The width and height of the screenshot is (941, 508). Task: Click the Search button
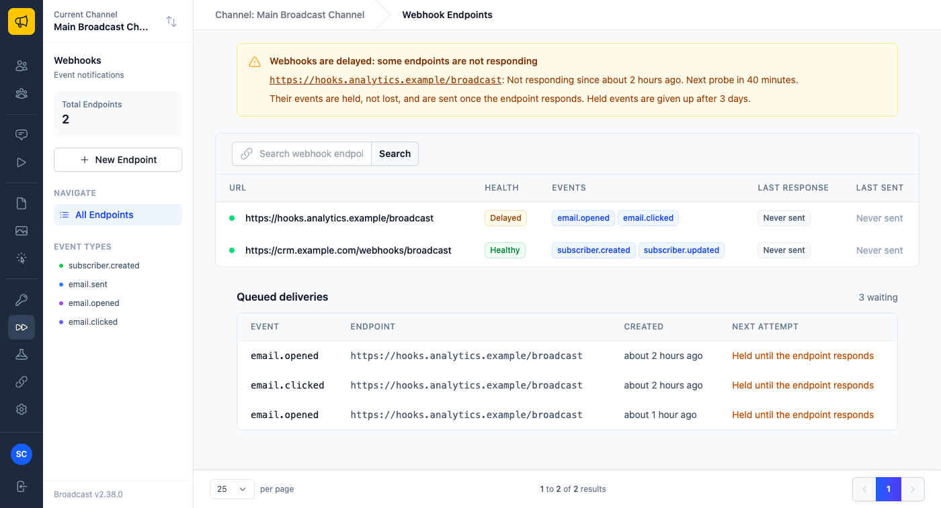pyautogui.click(x=395, y=154)
